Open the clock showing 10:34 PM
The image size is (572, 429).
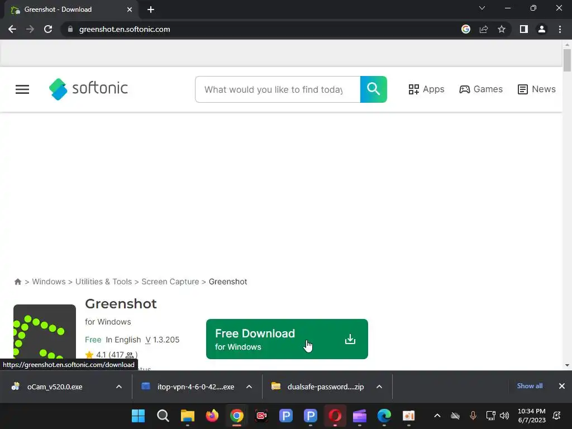pyautogui.click(x=532, y=416)
